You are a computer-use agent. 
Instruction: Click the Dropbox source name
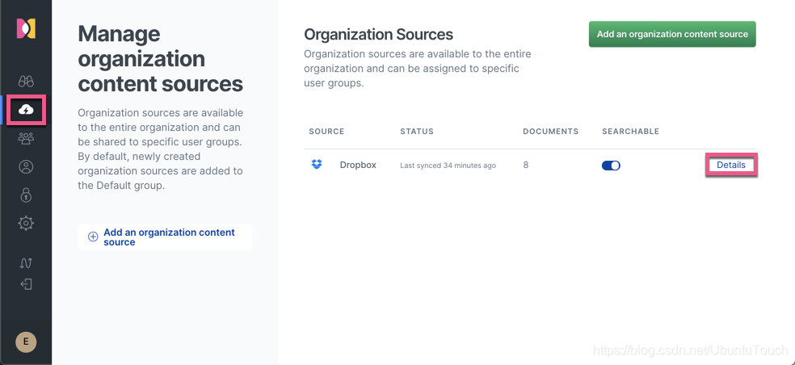tap(358, 165)
